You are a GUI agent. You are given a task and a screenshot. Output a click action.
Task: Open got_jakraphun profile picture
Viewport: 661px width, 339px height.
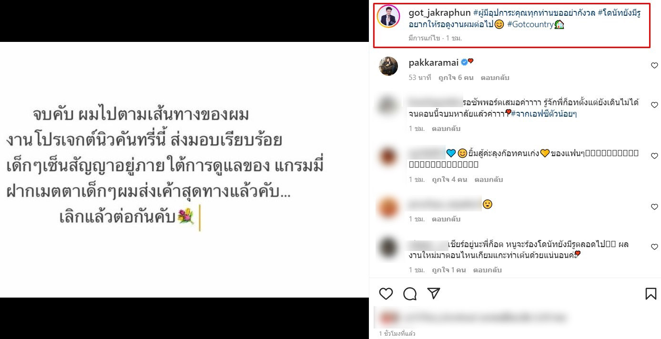pos(388,17)
